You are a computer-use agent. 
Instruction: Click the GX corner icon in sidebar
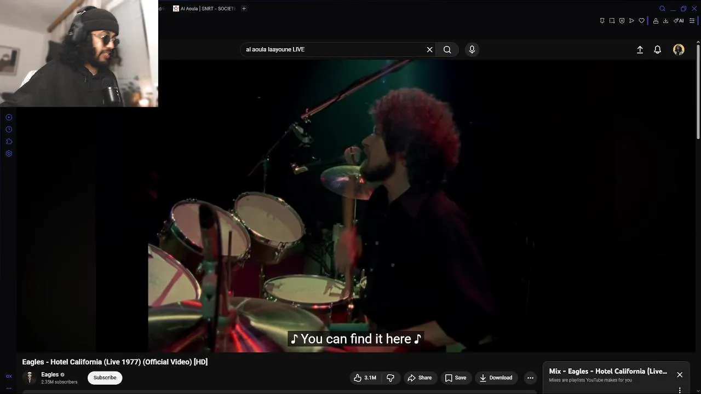tap(9, 376)
